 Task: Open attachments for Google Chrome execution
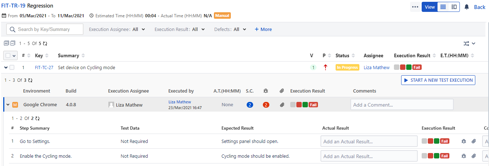282,105
